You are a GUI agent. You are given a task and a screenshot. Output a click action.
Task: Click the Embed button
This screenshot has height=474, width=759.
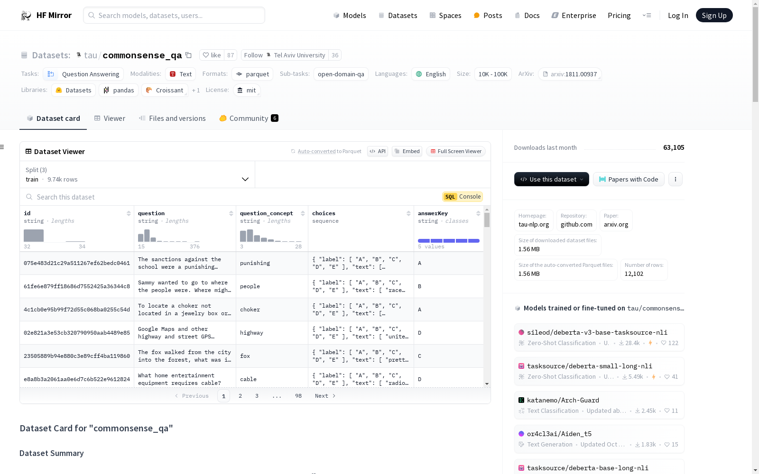pos(407,151)
